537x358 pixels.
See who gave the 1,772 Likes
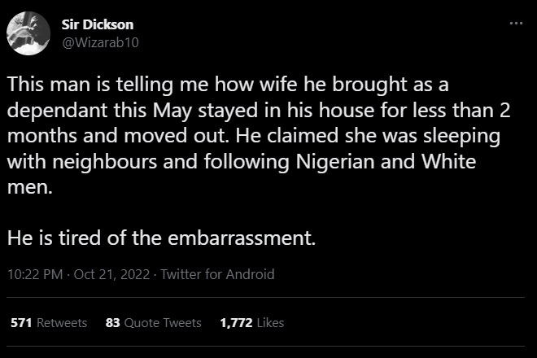tap(251, 323)
